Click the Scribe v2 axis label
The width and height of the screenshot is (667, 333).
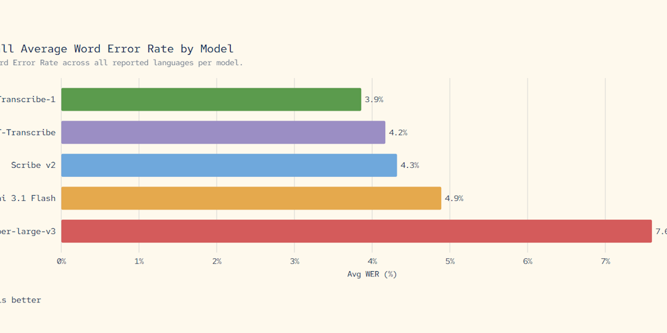tap(33, 165)
